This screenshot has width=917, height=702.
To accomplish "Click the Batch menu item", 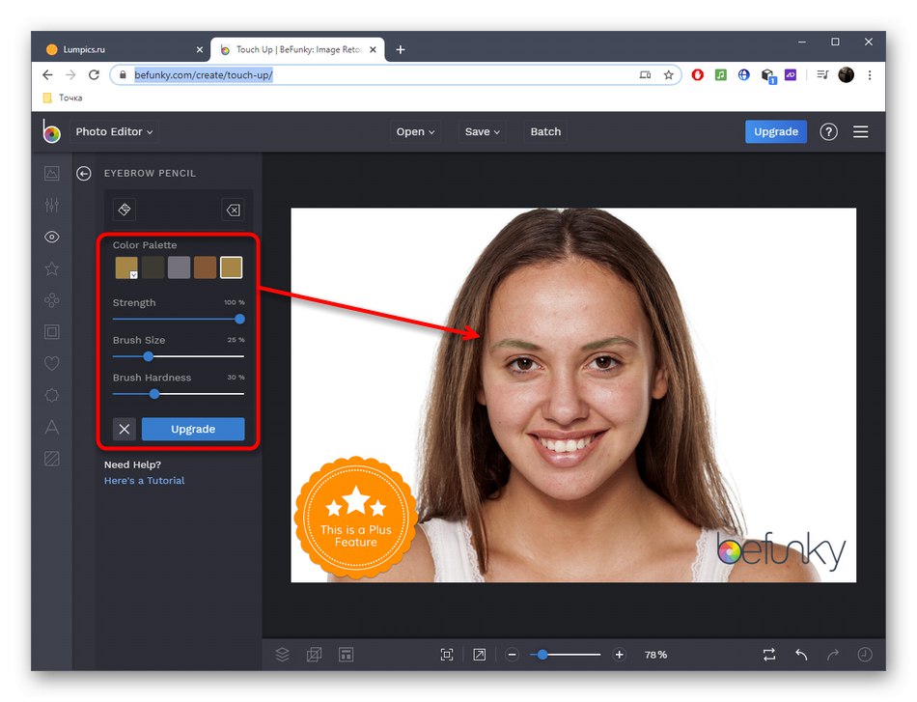I will [545, 131].
